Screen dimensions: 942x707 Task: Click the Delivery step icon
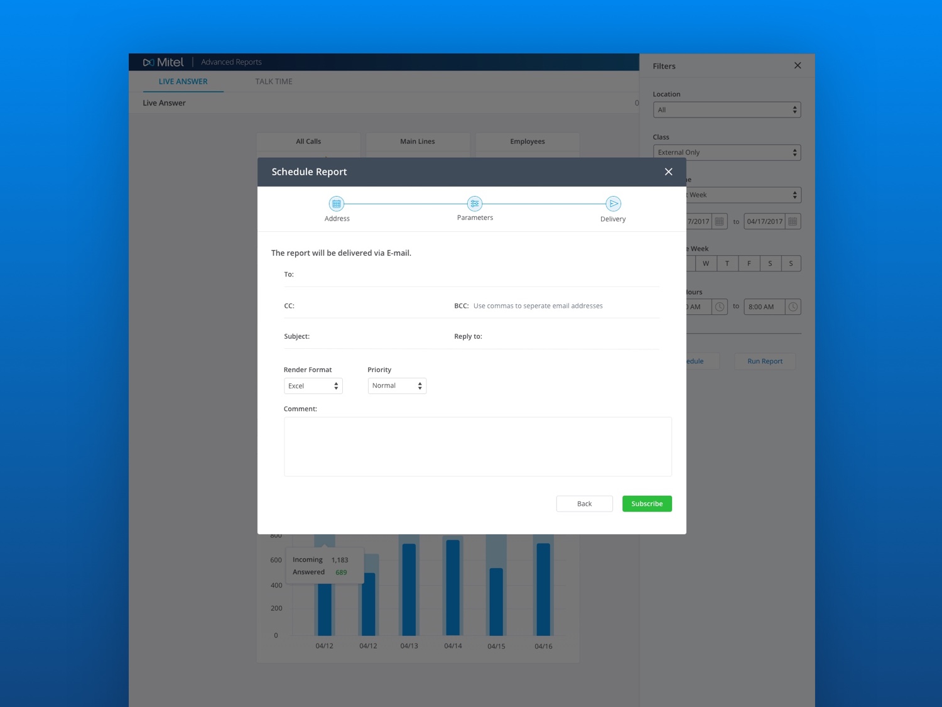point(613,204)
